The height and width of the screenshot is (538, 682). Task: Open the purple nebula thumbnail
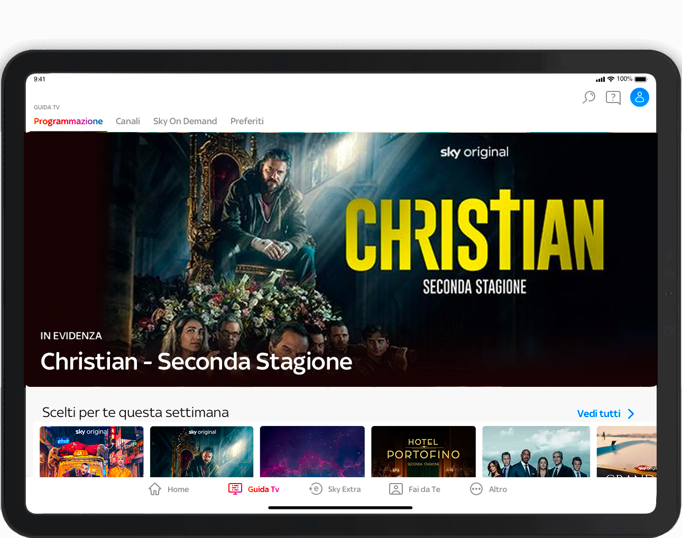(312, 451)
